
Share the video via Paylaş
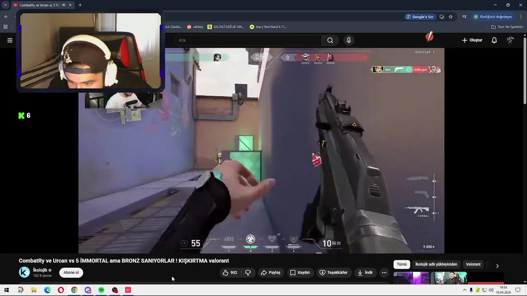[270, 273]
